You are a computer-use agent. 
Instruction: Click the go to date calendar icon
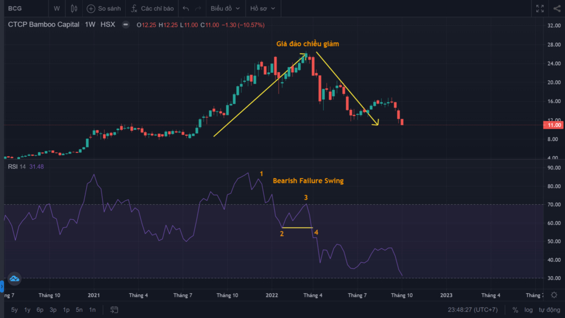click(114, 310)
